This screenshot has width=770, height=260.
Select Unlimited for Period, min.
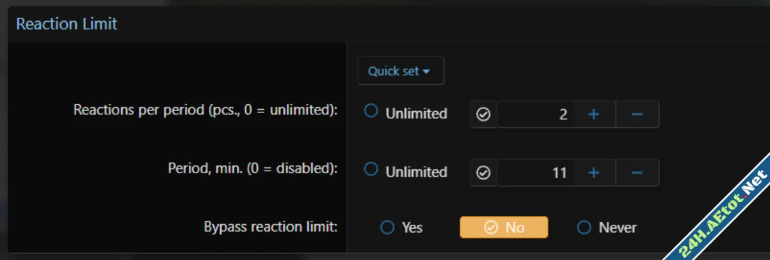[371, 170]
